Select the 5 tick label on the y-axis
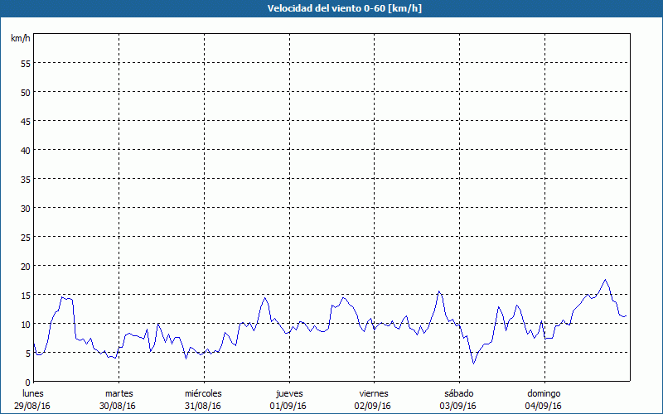 tap(27, 353)
